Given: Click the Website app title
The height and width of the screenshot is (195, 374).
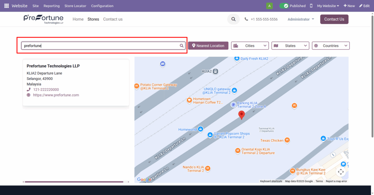Looking at the screenshot, I should (x=20, y=6).
